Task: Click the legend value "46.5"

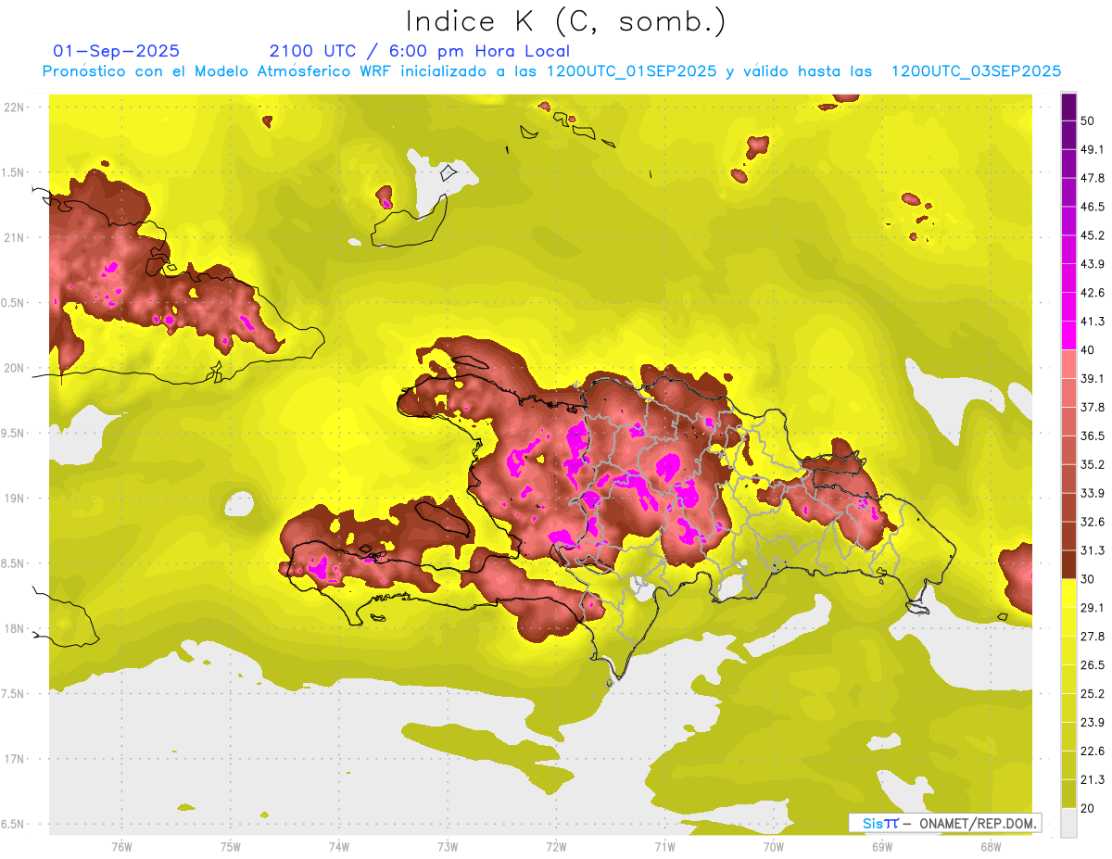Action: (x=1093, y=207)
